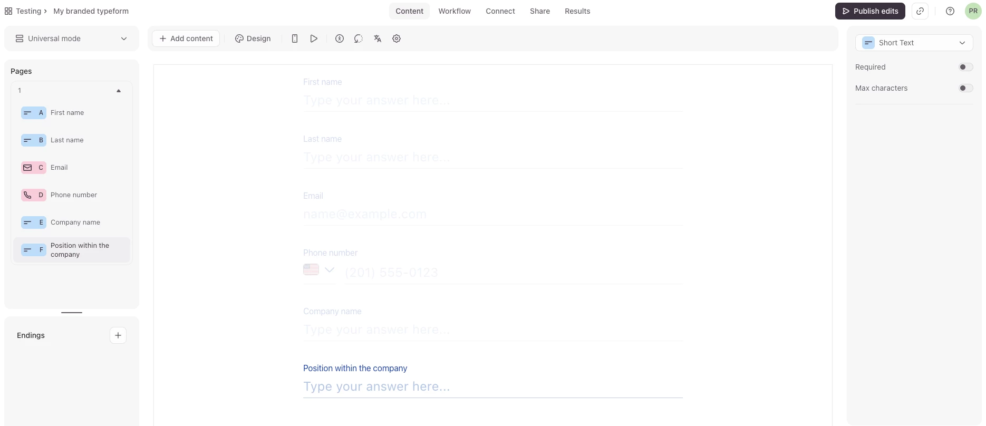Click the First name answer field
This screenshot has width=986, height=426.
pyautogui.click(x=493, y=101)
